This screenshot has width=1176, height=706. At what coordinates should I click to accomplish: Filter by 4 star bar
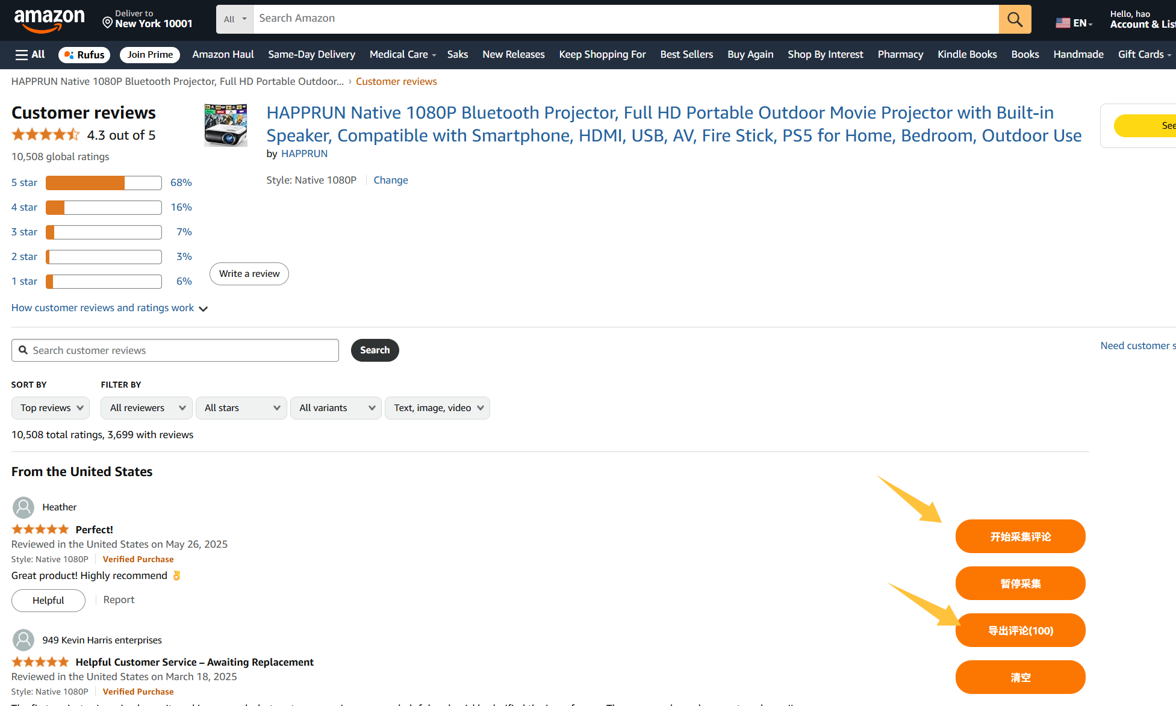pos(104,207)
